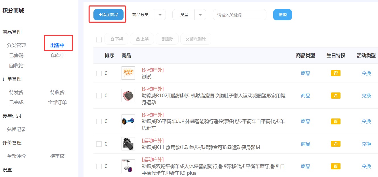Image resolution: width=378 pixels, height=177 pixels.
Task: Click the yellow 否 birthday badge in first row
Action: [336, 73]
